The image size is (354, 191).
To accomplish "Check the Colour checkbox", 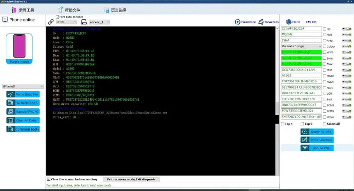I will click(324, 46).
